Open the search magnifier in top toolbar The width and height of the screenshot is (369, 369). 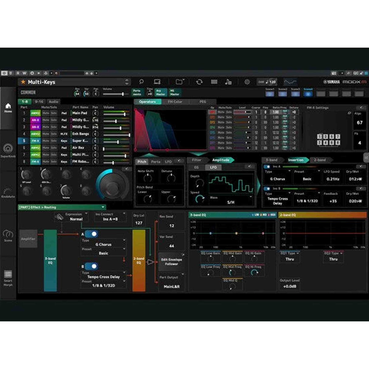click(141, 82)
